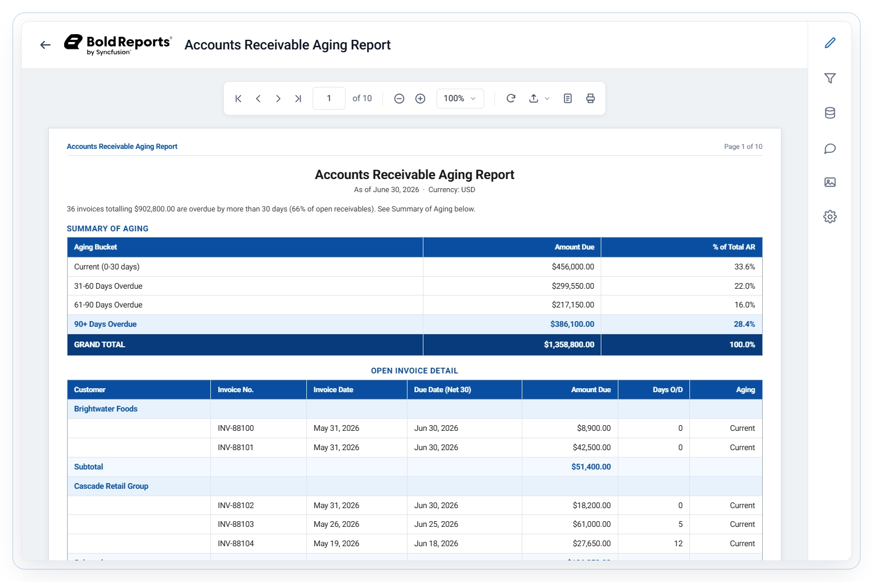Image resolution: width=873 pixels, height=582 pixels.
Task: Zoom out with the minus icon
Action: click(399, 98)
